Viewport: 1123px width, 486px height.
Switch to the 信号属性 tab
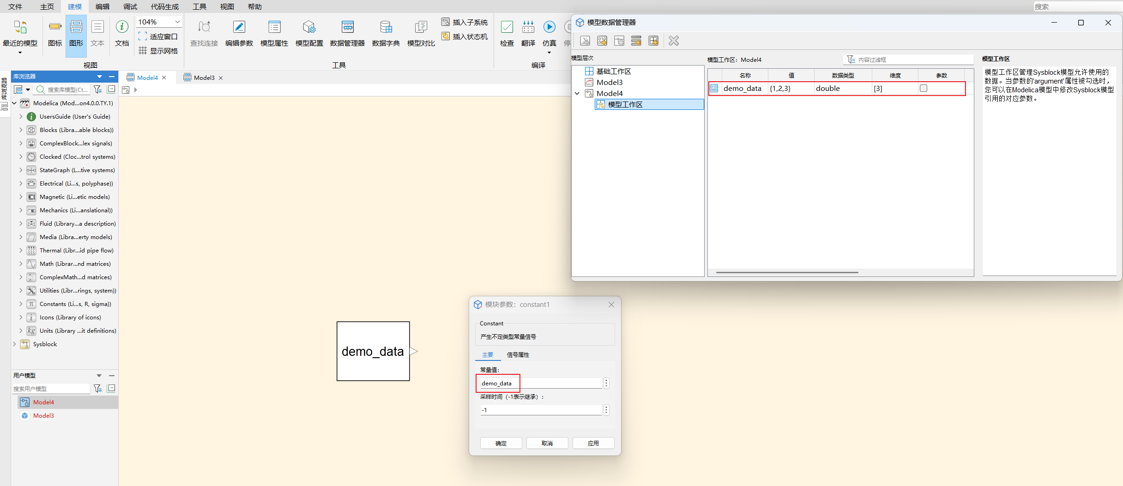tap(518, 355)
